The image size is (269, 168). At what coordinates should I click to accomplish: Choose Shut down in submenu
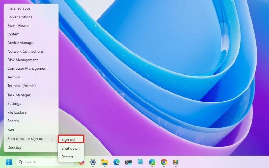71,148
